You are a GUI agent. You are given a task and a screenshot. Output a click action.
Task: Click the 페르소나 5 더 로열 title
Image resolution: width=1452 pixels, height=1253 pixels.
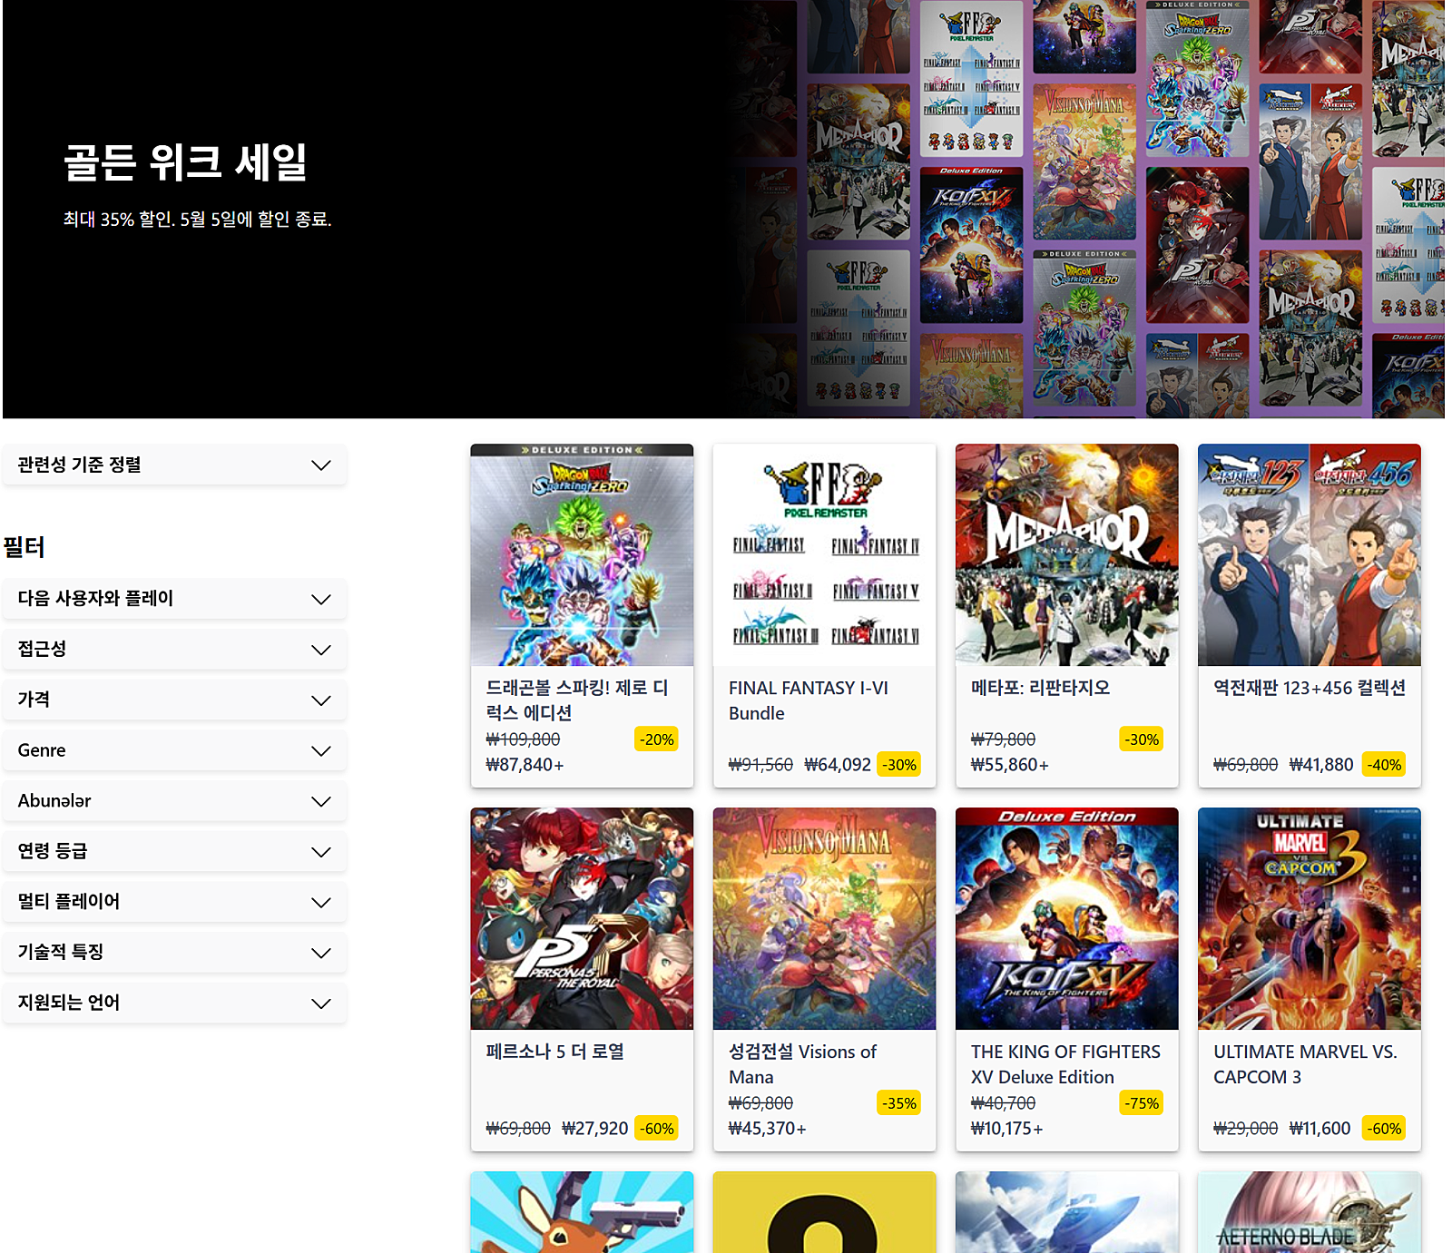click(555, 1052)
